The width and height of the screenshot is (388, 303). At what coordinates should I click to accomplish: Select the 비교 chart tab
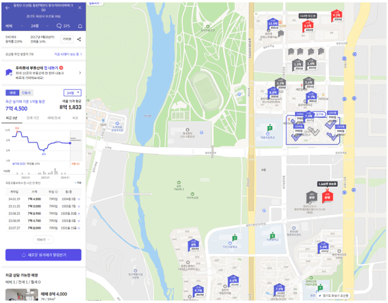[75, 118]
